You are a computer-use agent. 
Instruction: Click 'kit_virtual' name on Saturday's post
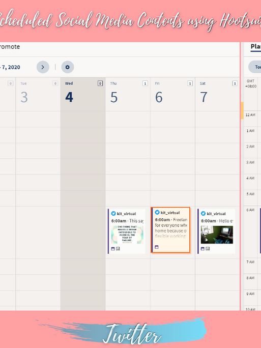point(216,214)
